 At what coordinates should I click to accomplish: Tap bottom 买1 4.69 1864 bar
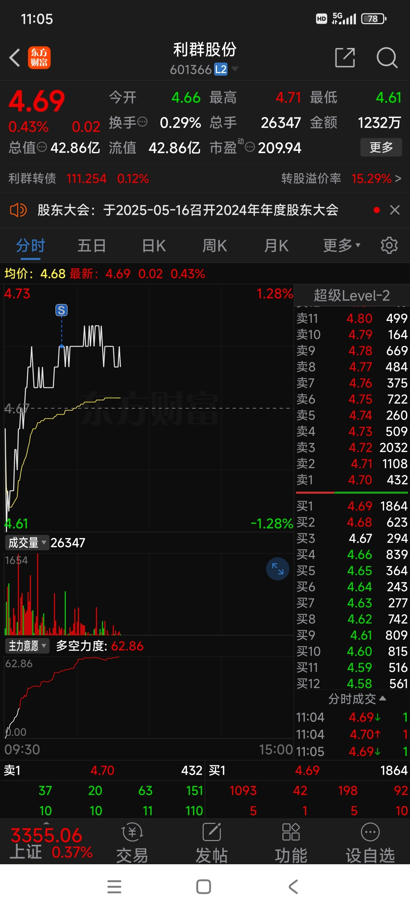[308, 770]
